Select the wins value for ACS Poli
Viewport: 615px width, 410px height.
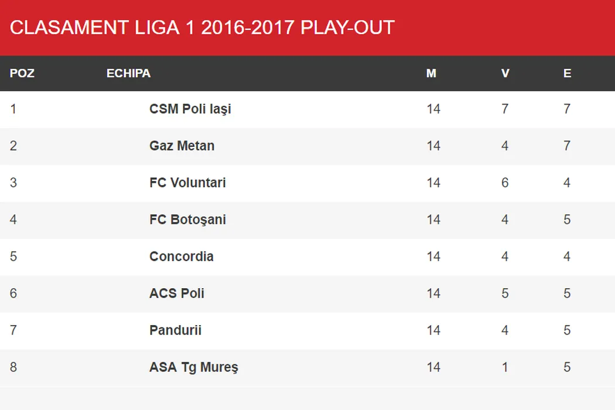(505, 293)
